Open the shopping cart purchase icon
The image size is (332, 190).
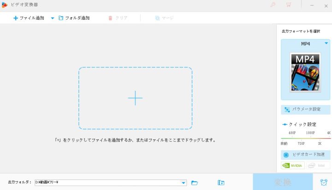coord(289,5)
